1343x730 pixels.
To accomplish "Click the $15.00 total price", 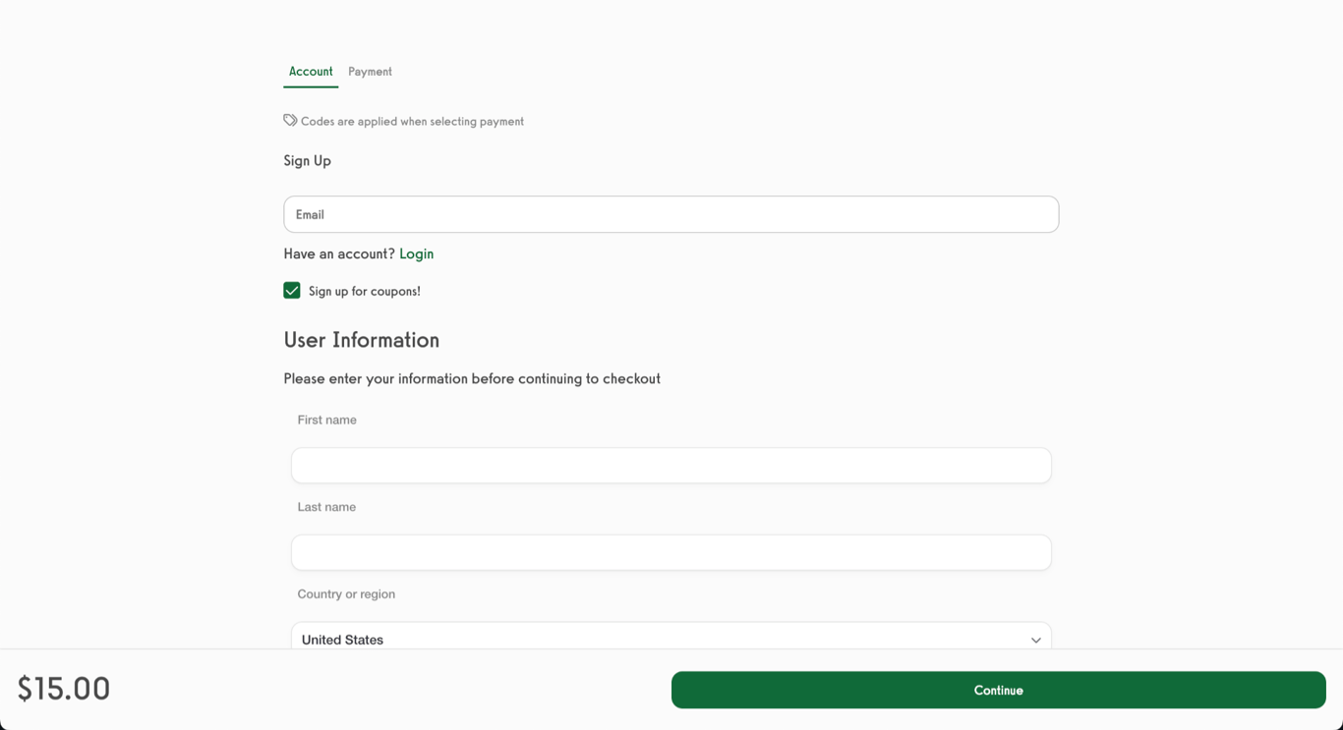I will 64,689.
